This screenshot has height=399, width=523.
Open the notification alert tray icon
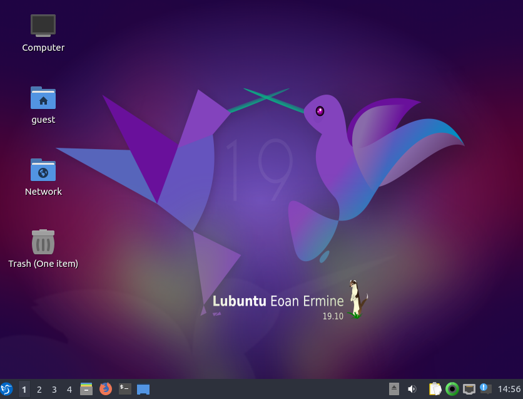[485, 388]
